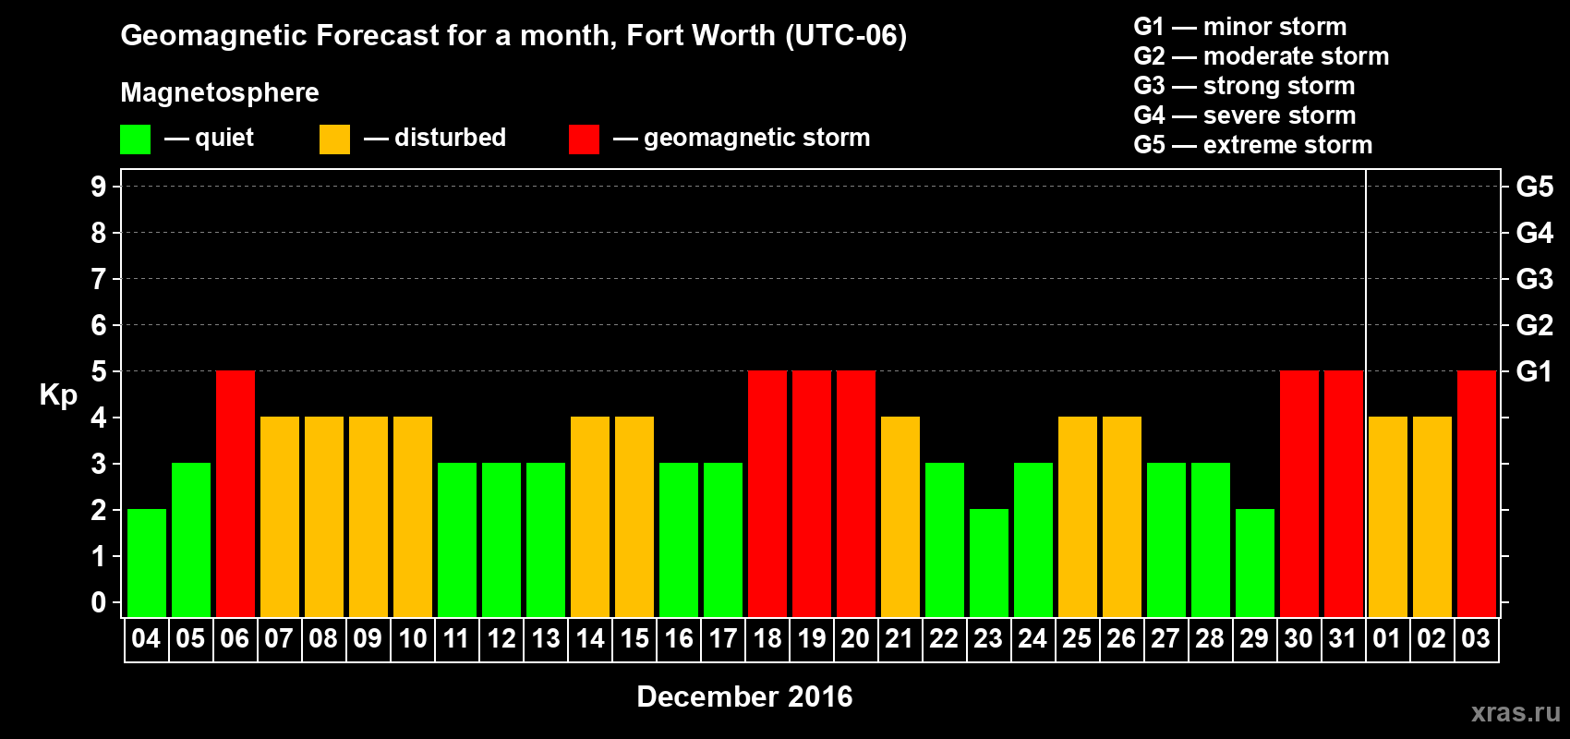Click date label '10' on the axis
This screenshot has height=739, width=1570.
pyautogui.click(x=412, y=638)
